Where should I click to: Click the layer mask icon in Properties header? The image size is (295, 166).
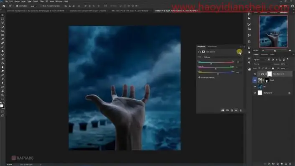(203, 52)
